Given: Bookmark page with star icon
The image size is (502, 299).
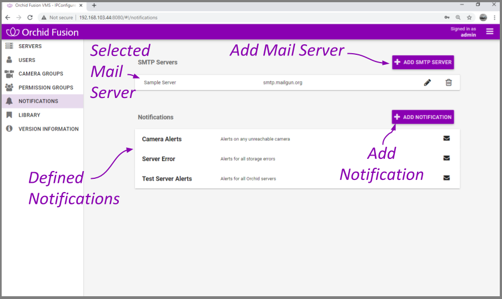Looking at the screenshot, I should point(469,18).
